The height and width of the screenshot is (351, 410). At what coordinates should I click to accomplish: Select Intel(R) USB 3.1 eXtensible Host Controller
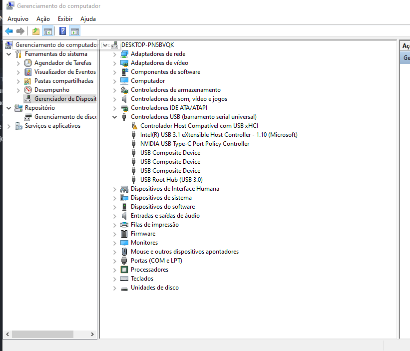[x=219, y=135]
